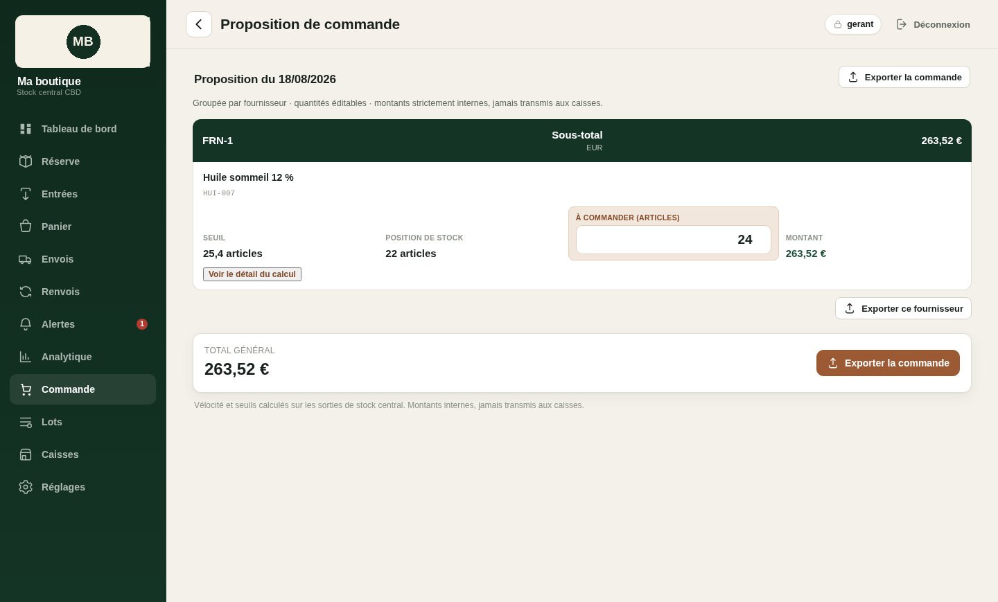The image size is (998, 602).
Task: Show Voir le détail du calcul
Action: 252,274
